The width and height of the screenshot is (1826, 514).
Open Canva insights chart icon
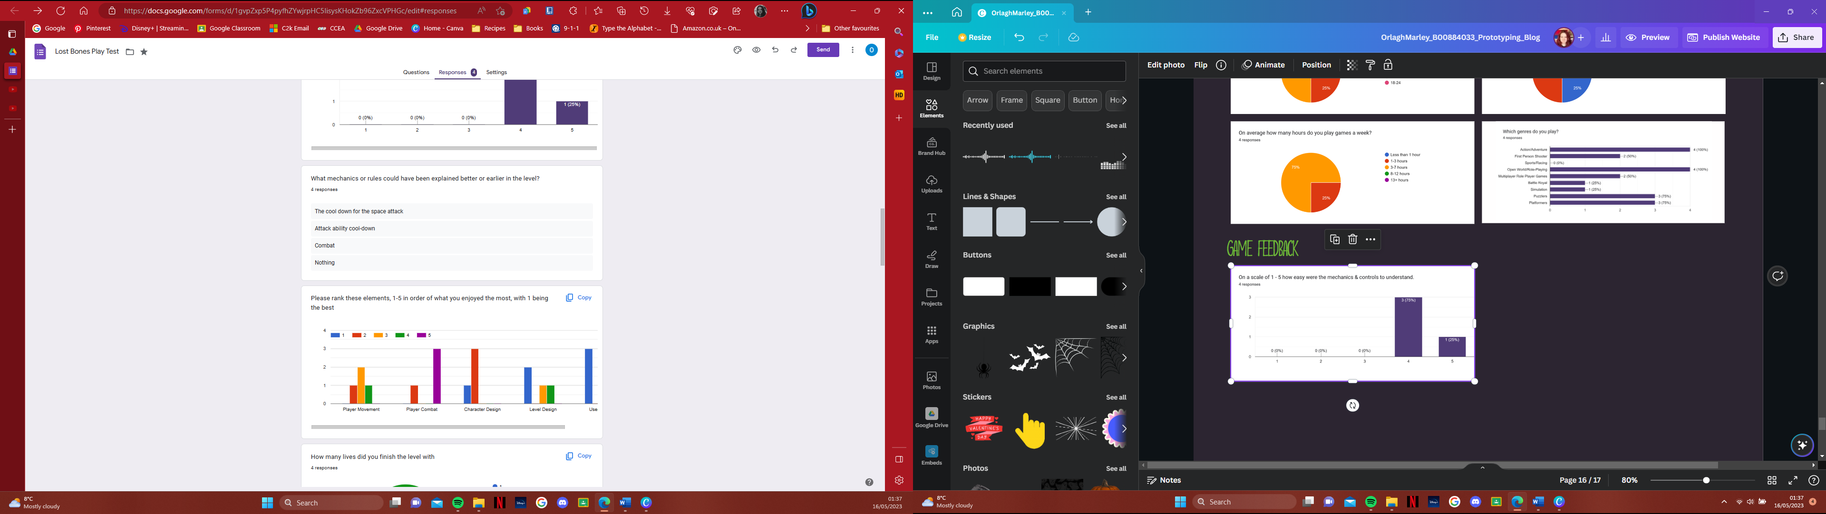(x=1605, y=38)
